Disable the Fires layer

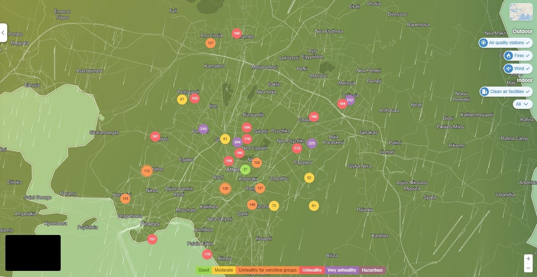point(518,56)
